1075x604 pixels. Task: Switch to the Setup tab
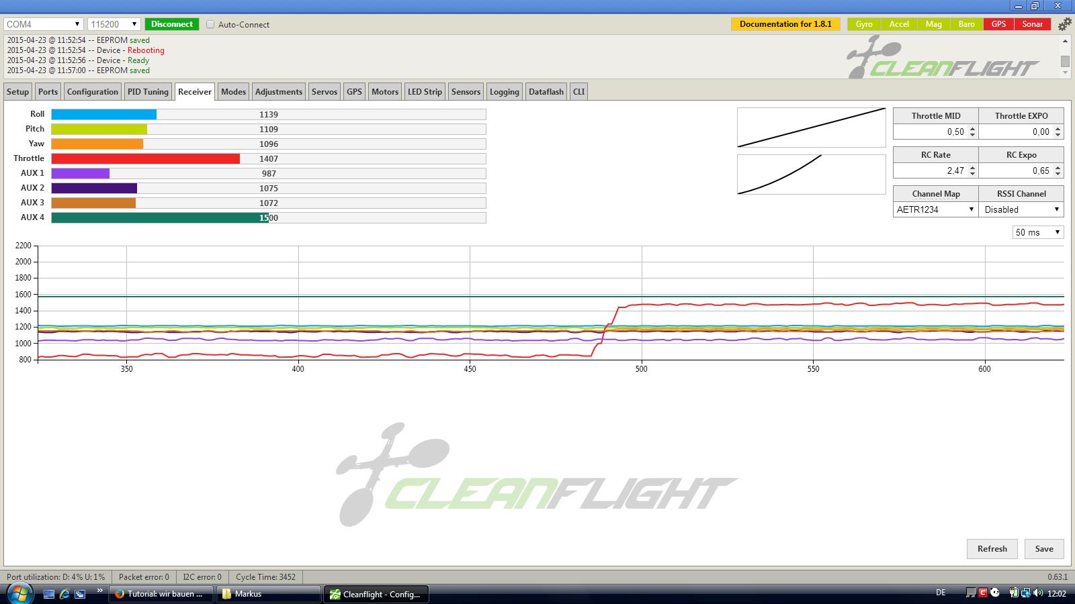[18, 92]
